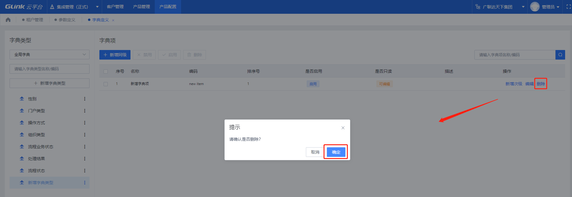Expand the 集成管理 (正式) dropdown

74,7
